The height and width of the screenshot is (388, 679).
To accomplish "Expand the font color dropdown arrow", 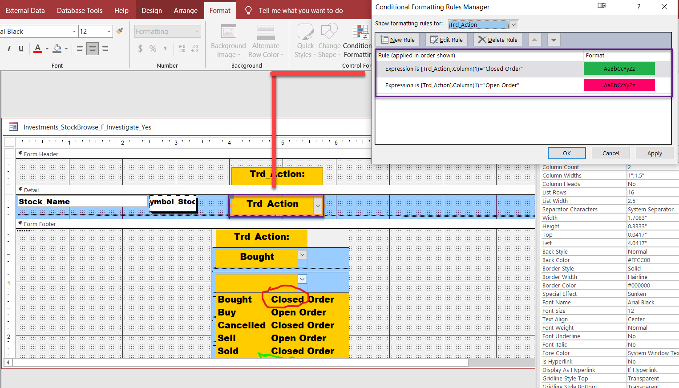I will (47, 48).
